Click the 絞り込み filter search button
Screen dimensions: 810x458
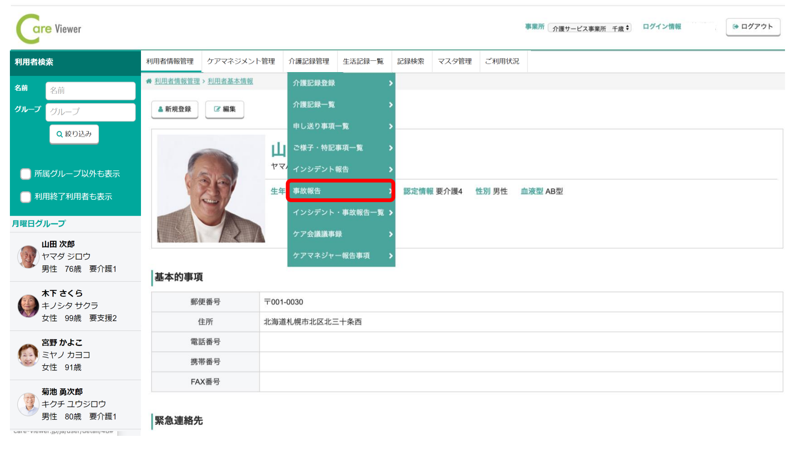point(74,134)
